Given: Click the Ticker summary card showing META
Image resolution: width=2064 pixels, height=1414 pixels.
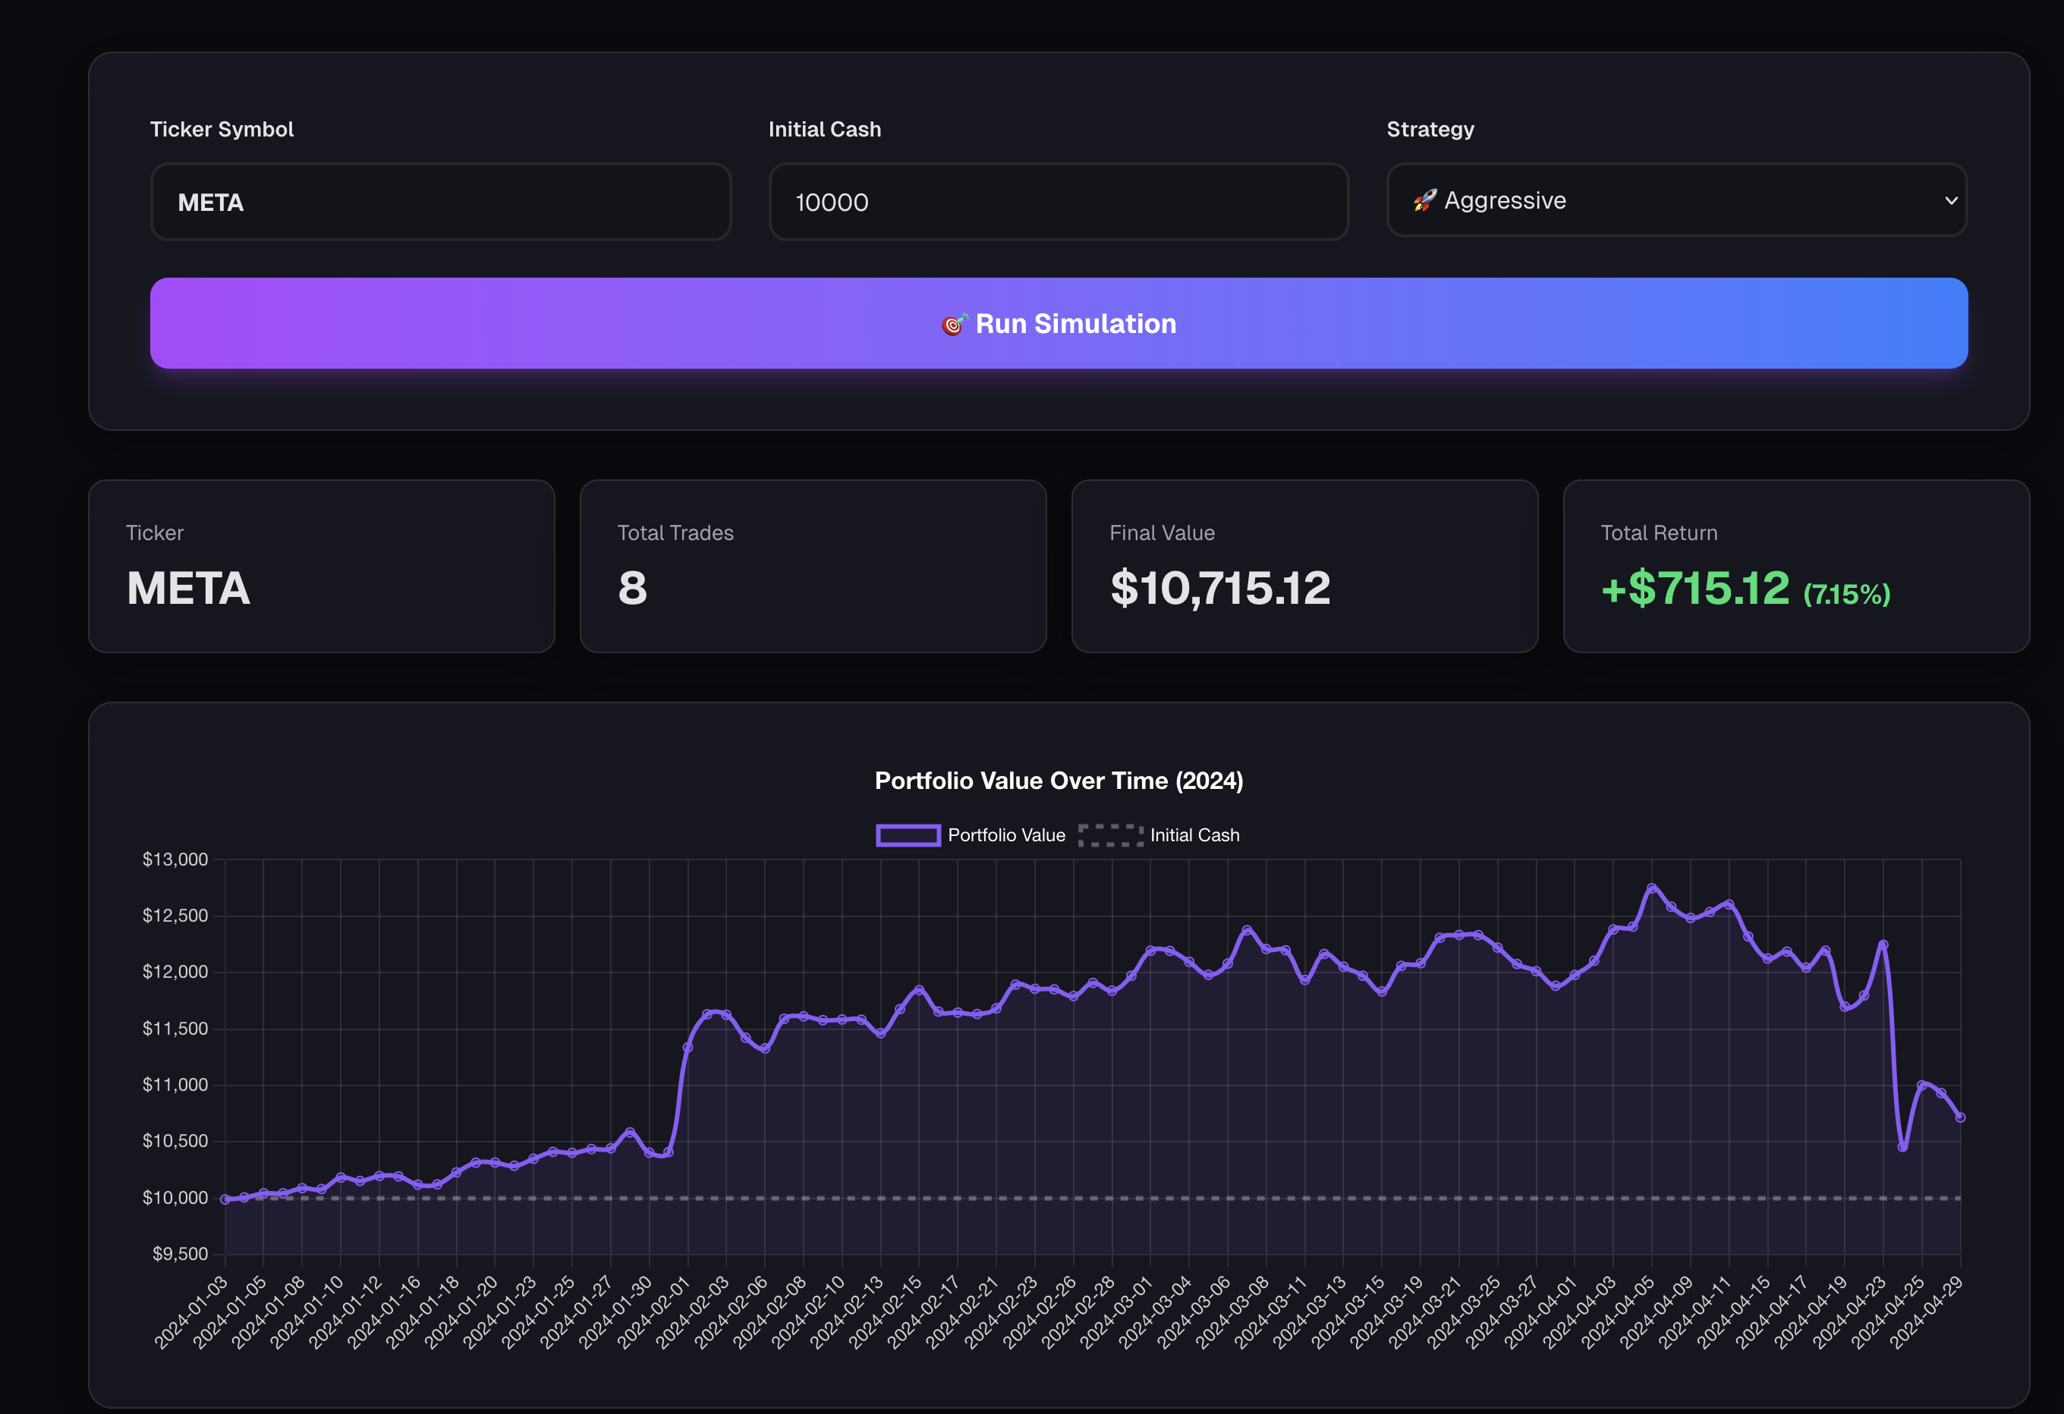Looking at the screenshot, I should pos(322,567).
